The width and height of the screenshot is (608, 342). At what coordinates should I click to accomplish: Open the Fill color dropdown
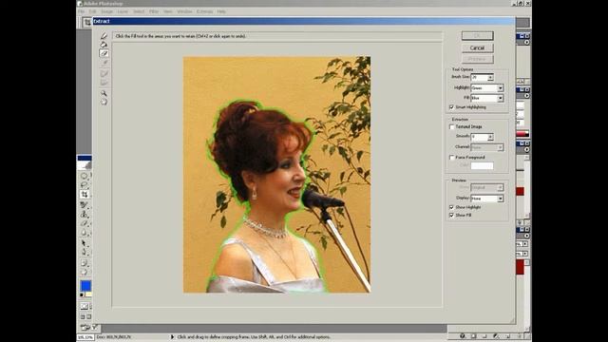(x=501, y=98)
